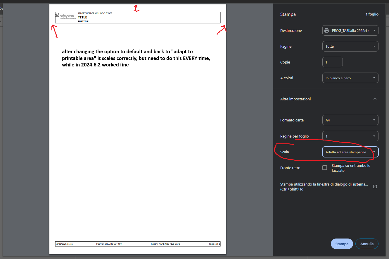The width and height of the screenshot is (389, 259).
Task: Click the TITLE text in preview header
Action: [82, 17]
